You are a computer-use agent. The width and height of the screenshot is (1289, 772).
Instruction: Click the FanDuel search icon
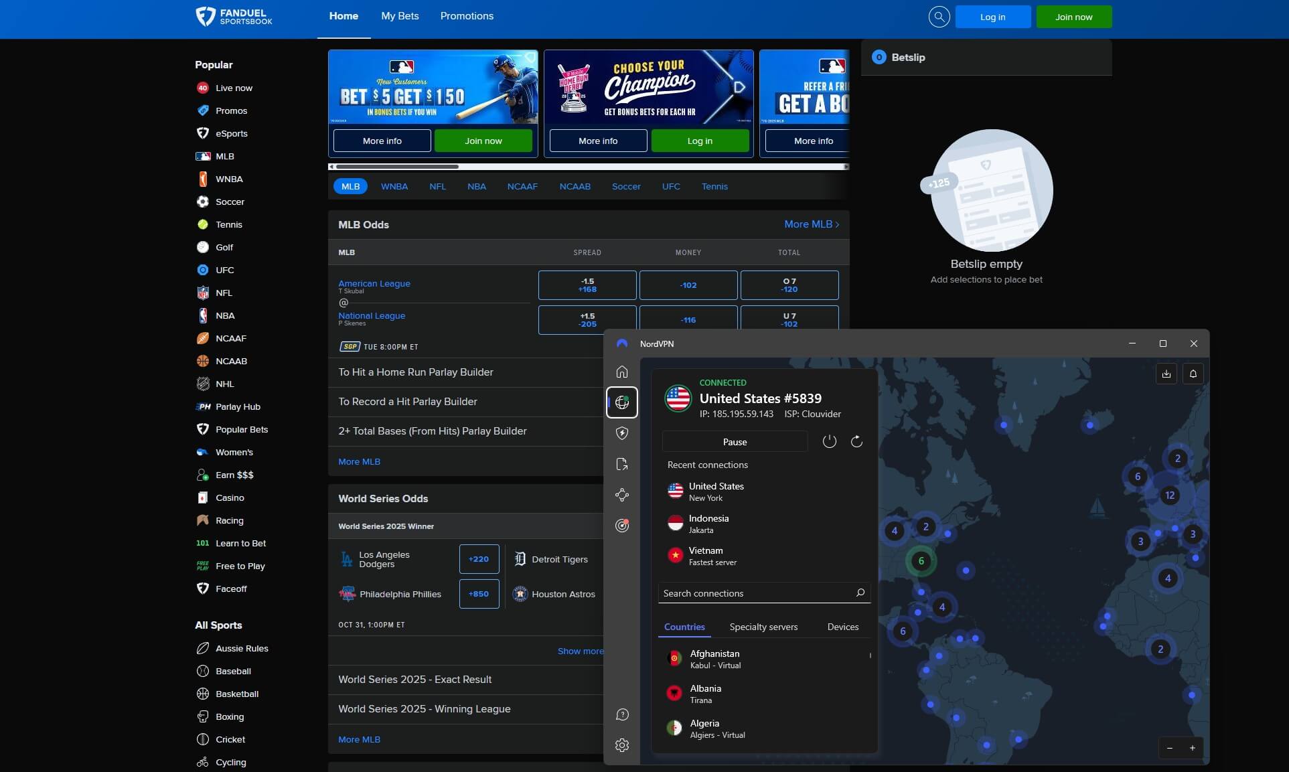pos(939,17)
